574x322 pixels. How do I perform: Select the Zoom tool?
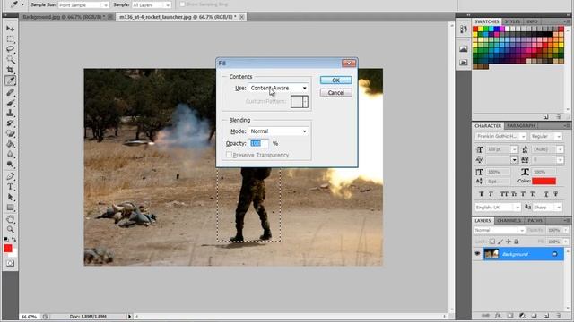tap(10, 229)
